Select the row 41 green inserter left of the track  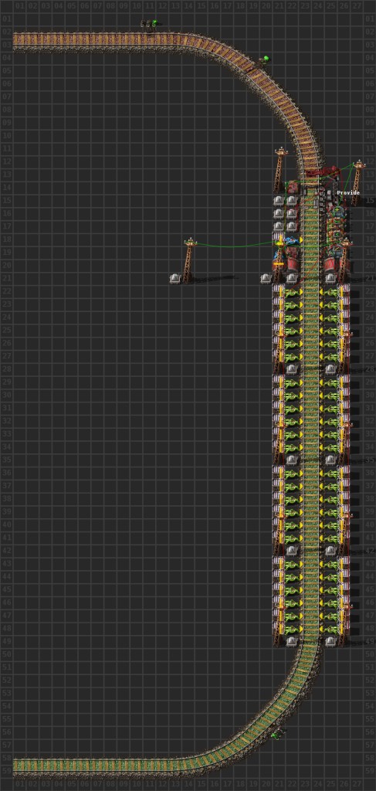pos(292,538)
